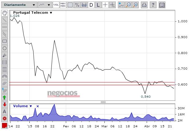The height and width of the screenshot is (131, 196).
Task: Click the 0,700 price axis label
Action: [x=183, y=69]
